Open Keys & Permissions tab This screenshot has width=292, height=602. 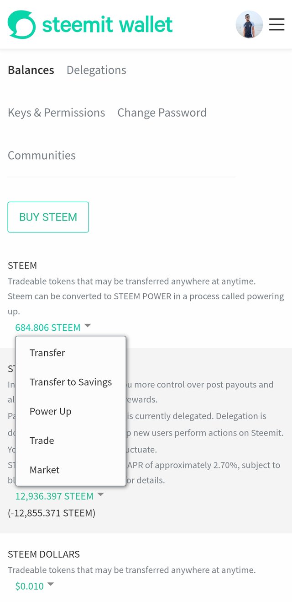click(56, 113)
